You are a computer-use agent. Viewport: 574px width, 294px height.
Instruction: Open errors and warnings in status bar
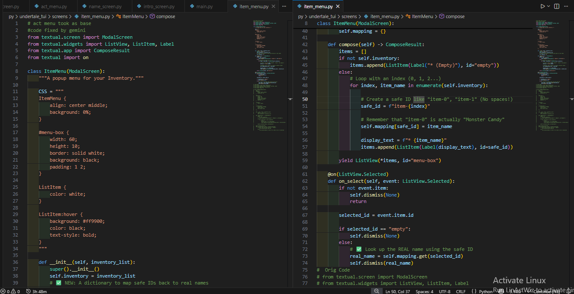pyautogui.click(x=10, y=291)
